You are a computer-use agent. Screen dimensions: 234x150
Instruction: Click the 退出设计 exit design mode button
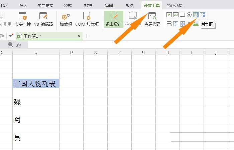point(113,19)
